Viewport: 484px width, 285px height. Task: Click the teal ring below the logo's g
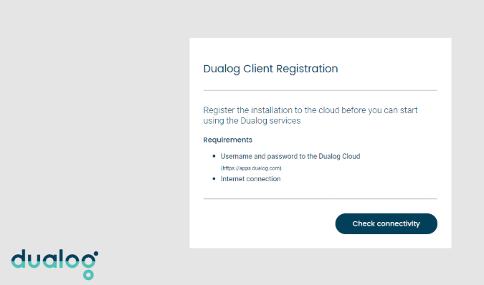(88, 274)
